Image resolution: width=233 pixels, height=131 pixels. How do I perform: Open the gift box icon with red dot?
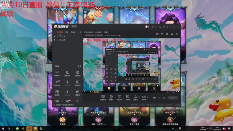[x=157, y=34]
